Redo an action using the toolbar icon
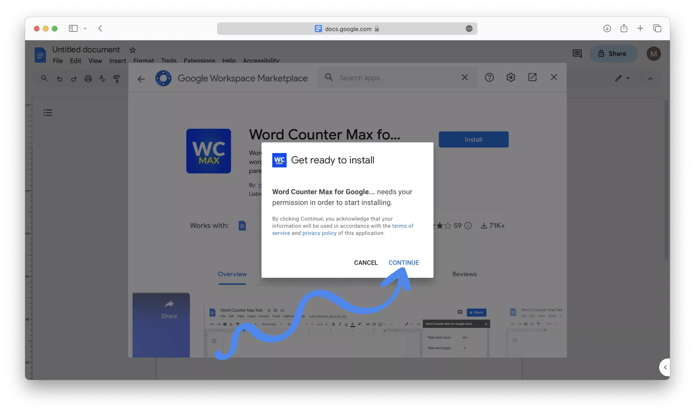 (x=74, y=79)
